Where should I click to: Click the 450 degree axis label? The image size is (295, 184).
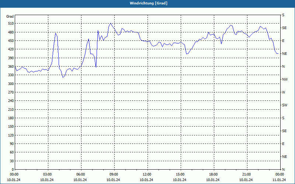(x=11, y=41)
